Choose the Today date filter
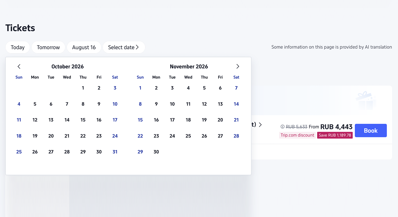Viewport: 398px width, 217px height. (18, 47)
